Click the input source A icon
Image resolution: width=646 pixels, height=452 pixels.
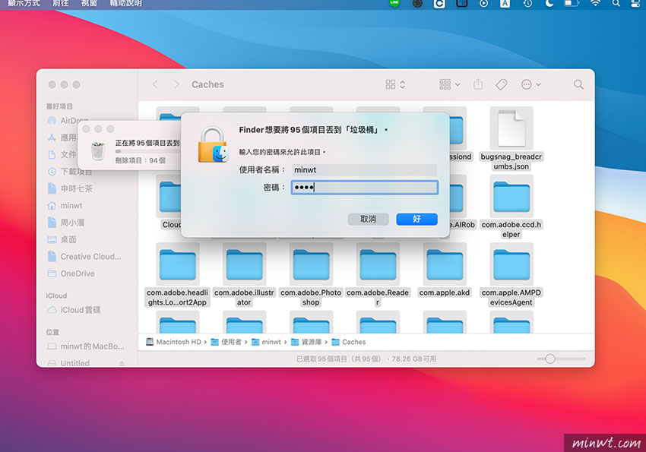pos(505,3)
